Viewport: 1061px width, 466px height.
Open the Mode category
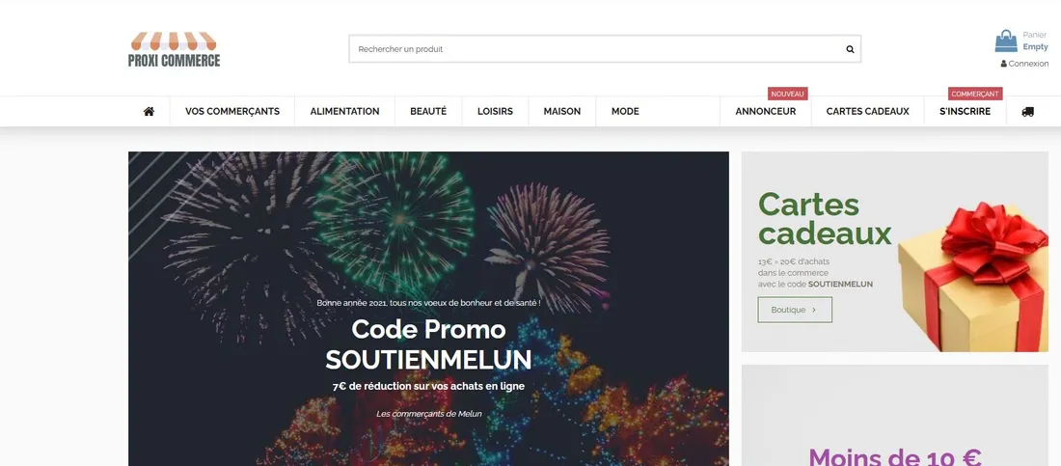625,112
